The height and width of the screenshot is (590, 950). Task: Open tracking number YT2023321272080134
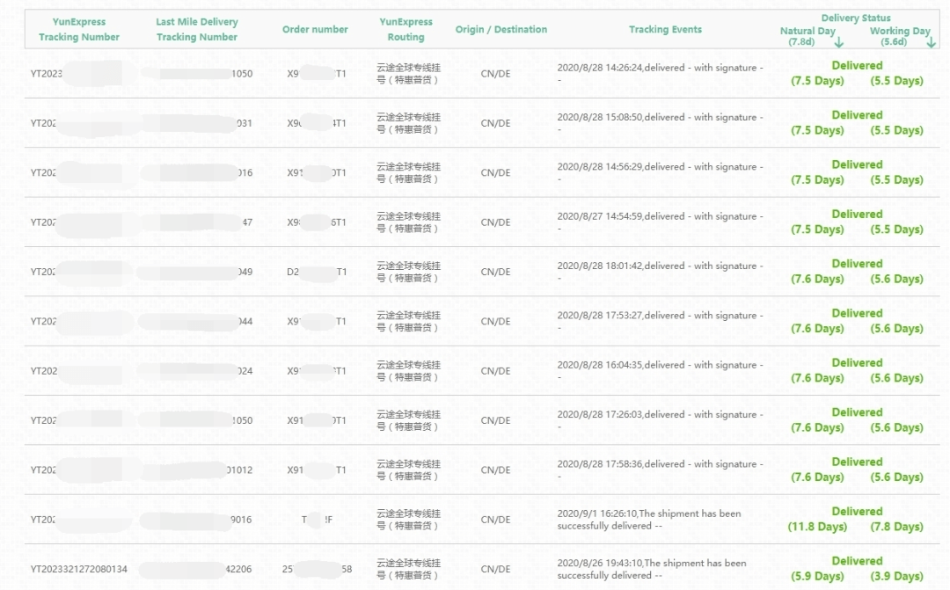(79, 569)
